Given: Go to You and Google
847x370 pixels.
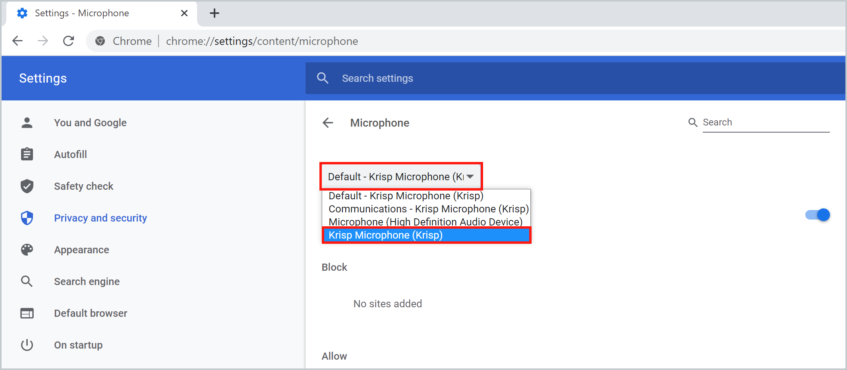Looking at the screenshot, I should point(90,123).
